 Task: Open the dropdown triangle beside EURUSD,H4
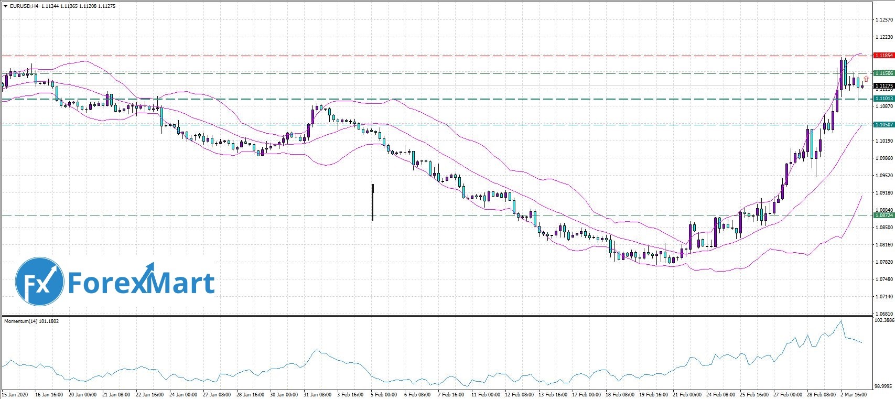pyautogui.click(x=5, y=6)
